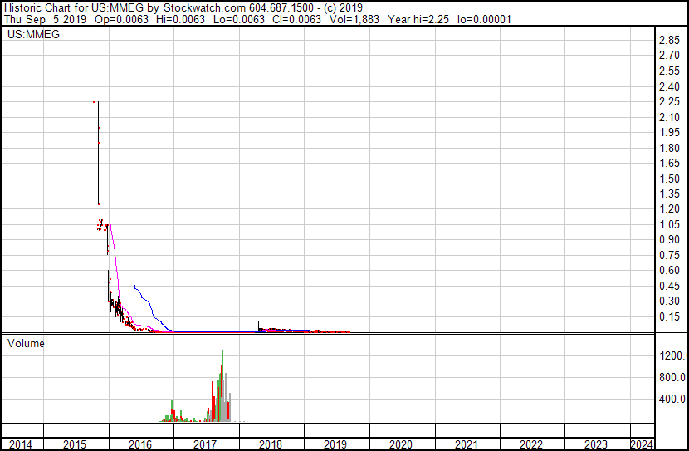Click 'Year hi=2.25' in the header
This screenshot has height=451, width=689.
(418, 19)
